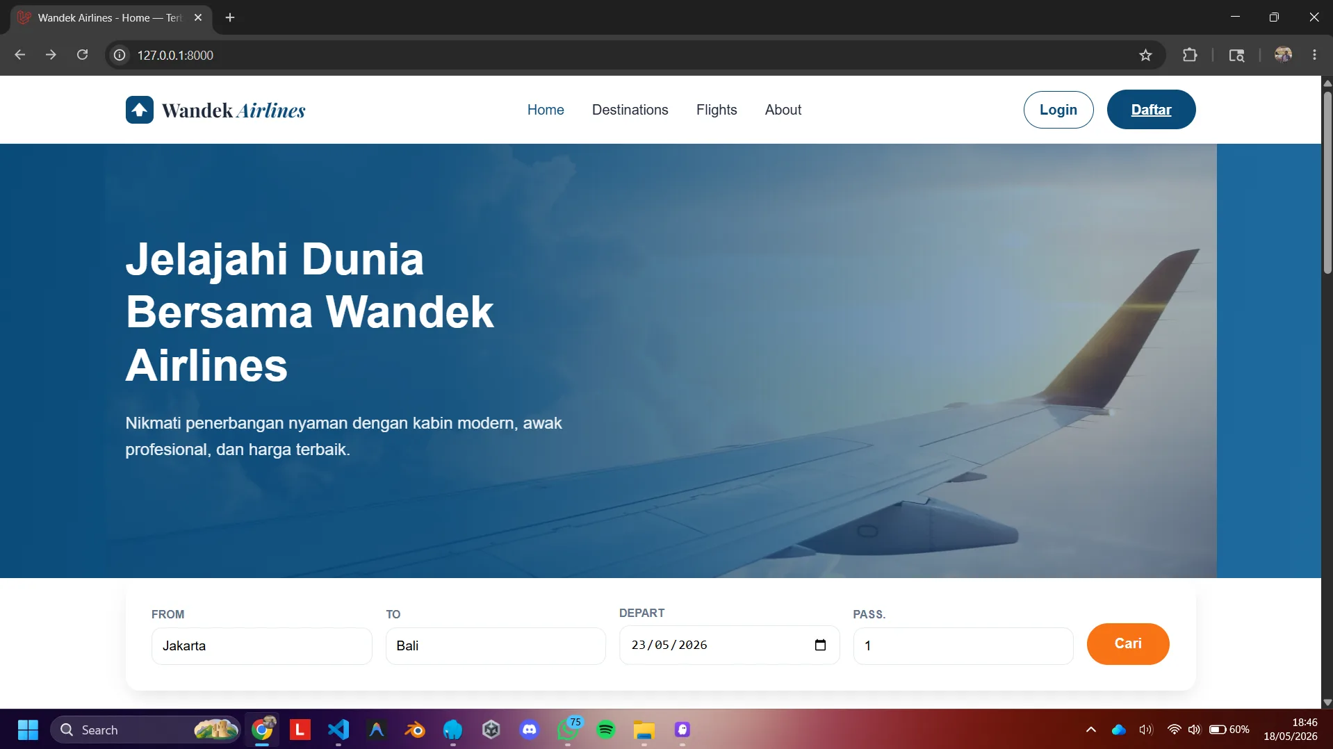Viewport: 1333px width, 749px height.
Task: Click the Wandek Airlines brand text
Action: coord(234,110)
